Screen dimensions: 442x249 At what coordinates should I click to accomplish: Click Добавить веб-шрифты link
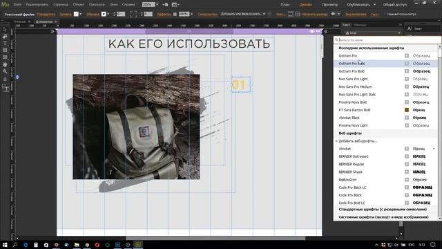point(358,141)
